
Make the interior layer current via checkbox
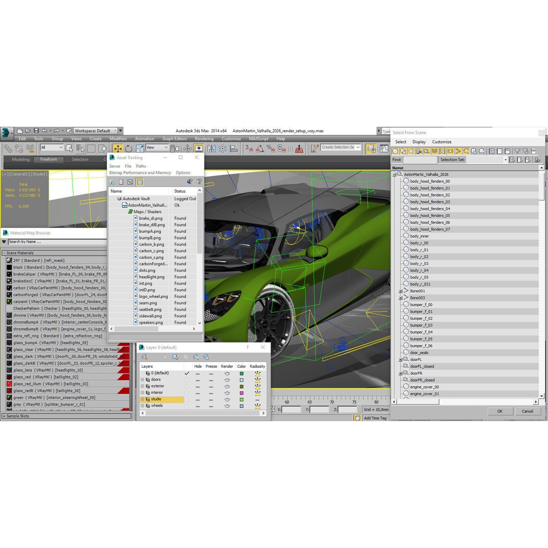[187, 393]
